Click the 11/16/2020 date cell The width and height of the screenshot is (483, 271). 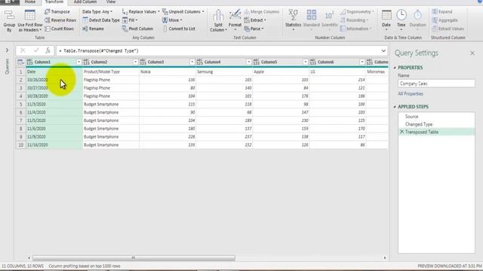tap(54, 145)
